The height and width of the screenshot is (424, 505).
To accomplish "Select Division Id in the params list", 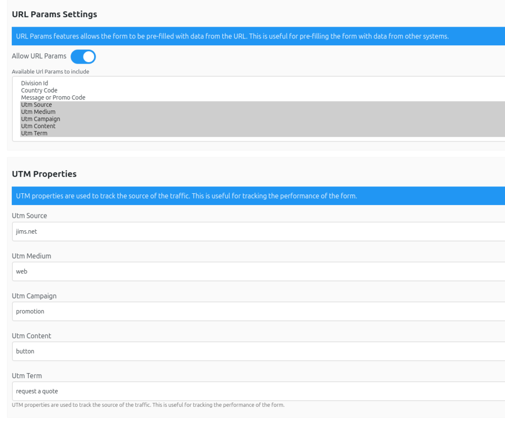I will pyautogui.click(x=35, y=83).
